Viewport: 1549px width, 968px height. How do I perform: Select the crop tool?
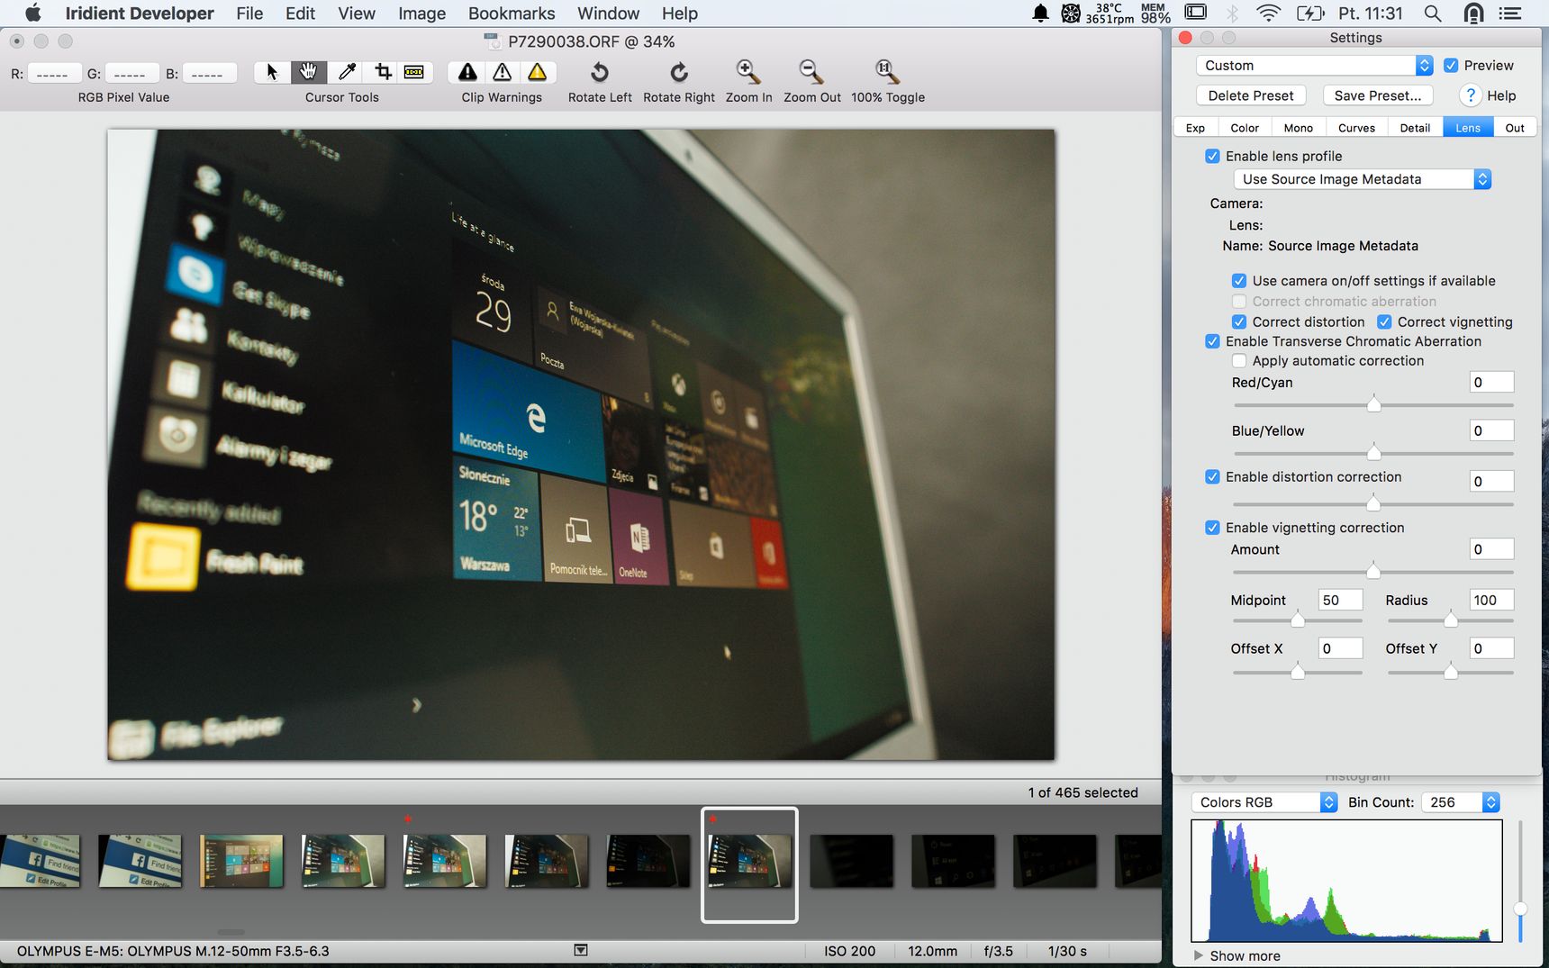(x=383, y=72)
